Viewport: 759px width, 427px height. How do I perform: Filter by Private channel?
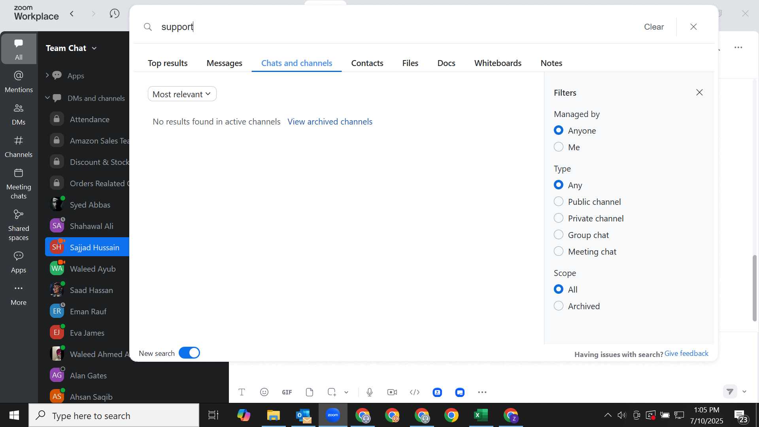pyautogui.click(x=559, y=218)
